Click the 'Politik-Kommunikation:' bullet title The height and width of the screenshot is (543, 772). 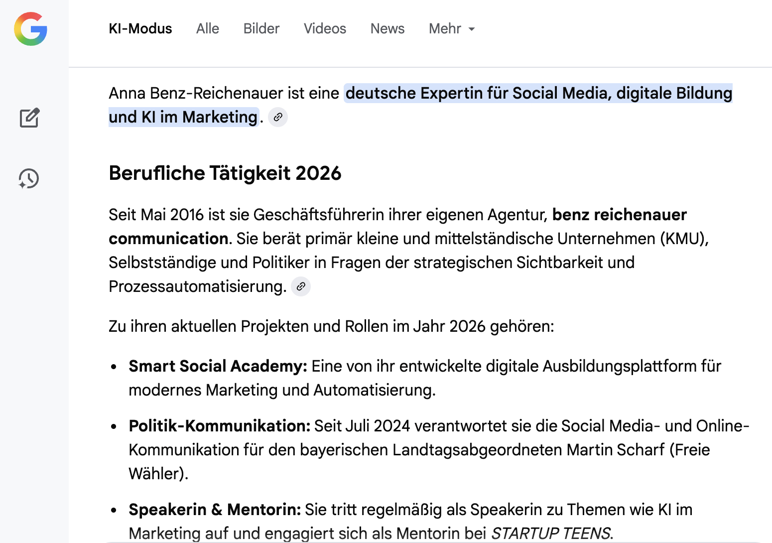click(x=219, y=426)
